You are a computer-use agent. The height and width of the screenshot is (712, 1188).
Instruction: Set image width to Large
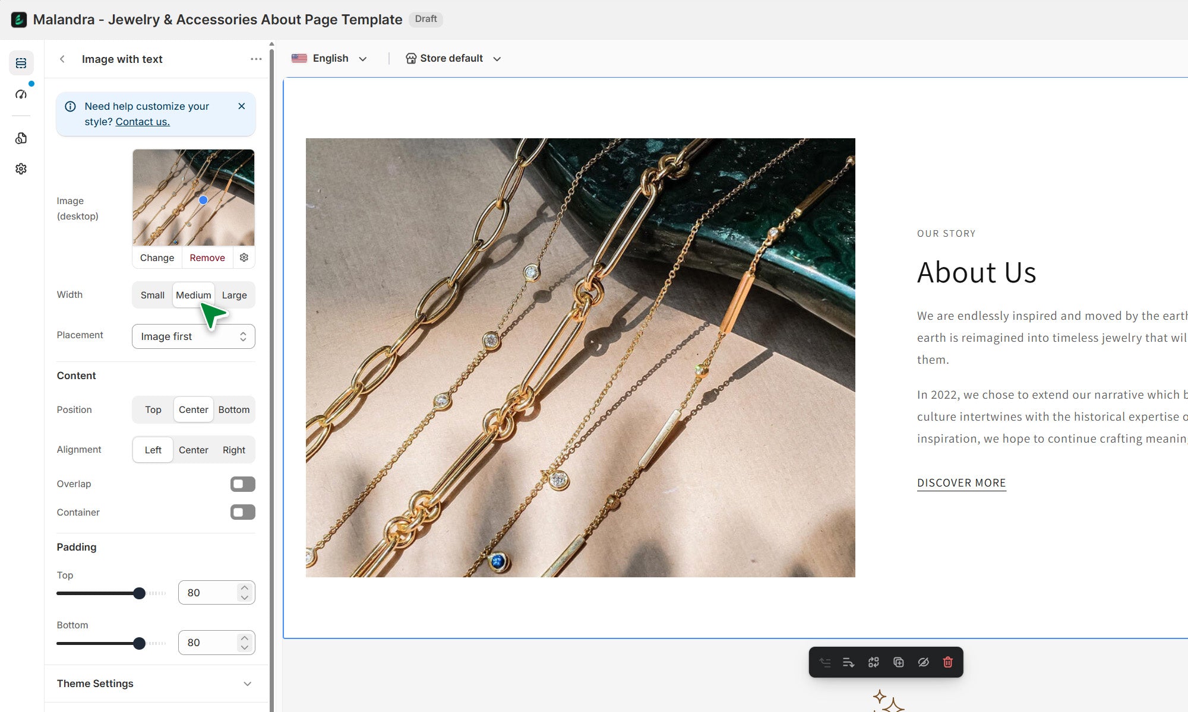coord(234,295)
